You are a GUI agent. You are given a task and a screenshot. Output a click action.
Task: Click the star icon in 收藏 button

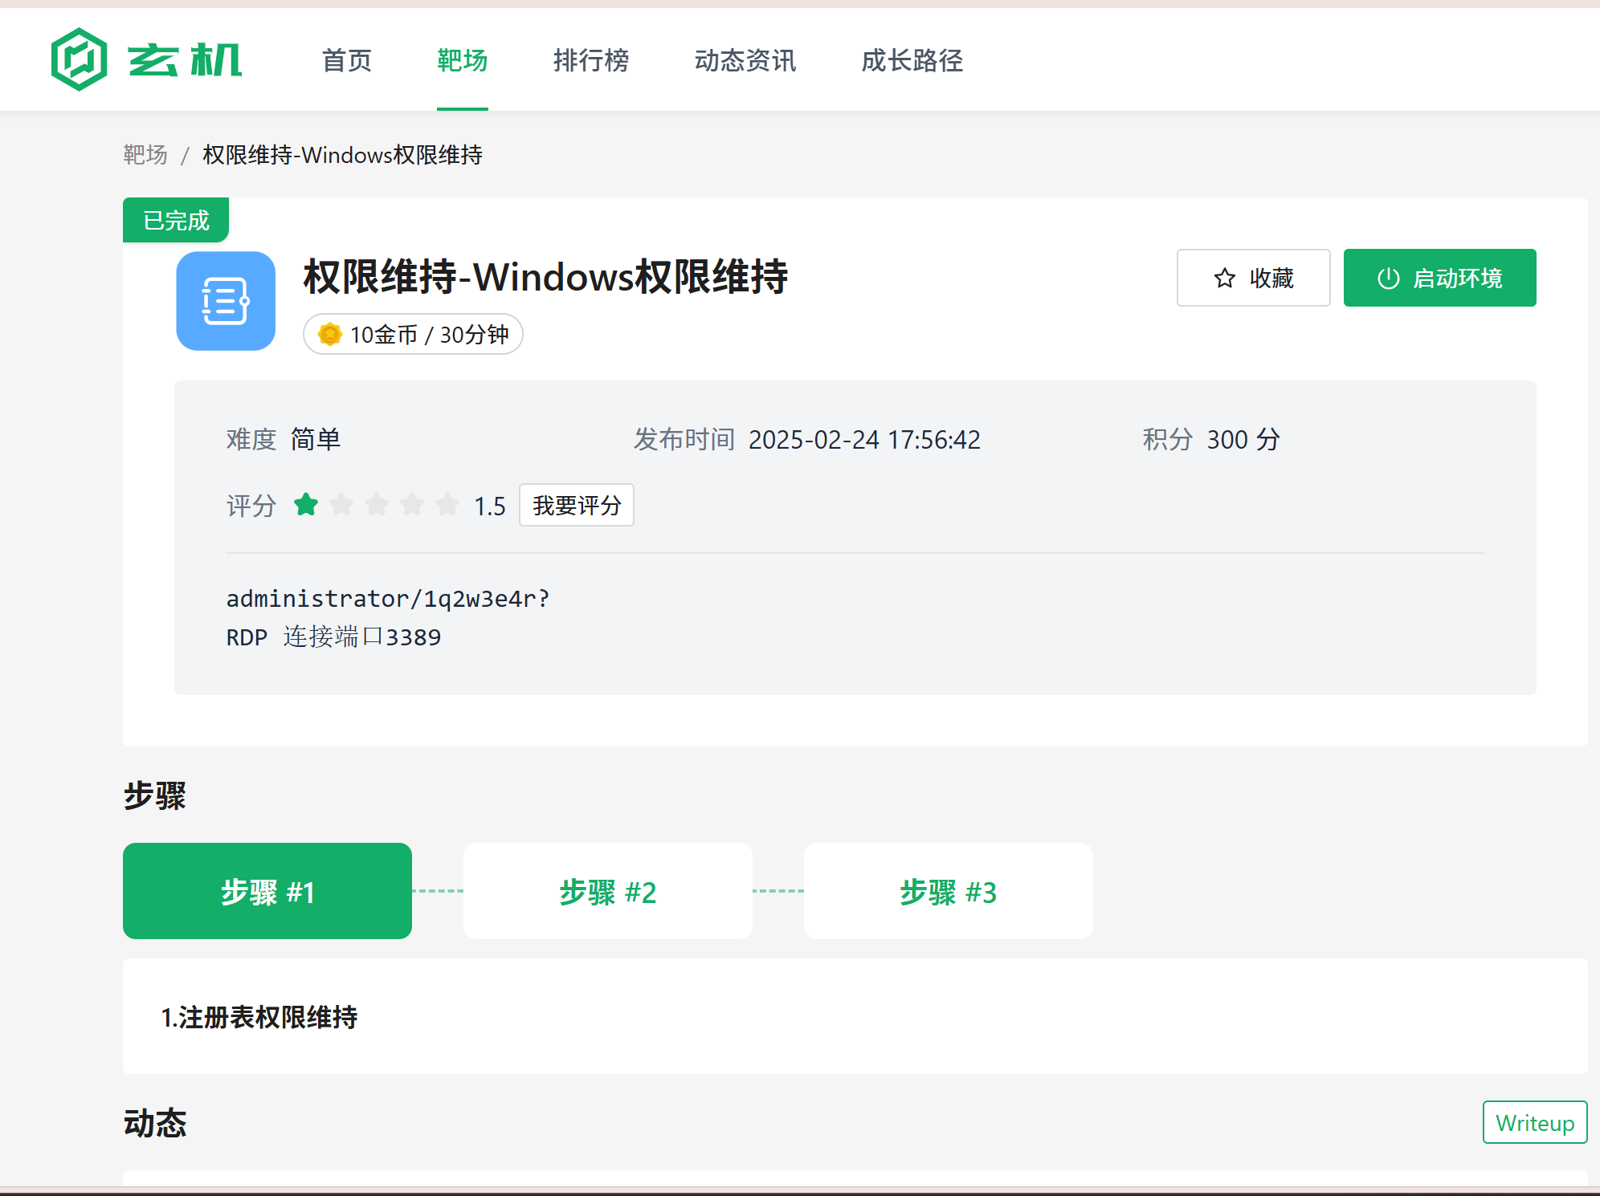pyautogui.click(x=1224, y=279)
